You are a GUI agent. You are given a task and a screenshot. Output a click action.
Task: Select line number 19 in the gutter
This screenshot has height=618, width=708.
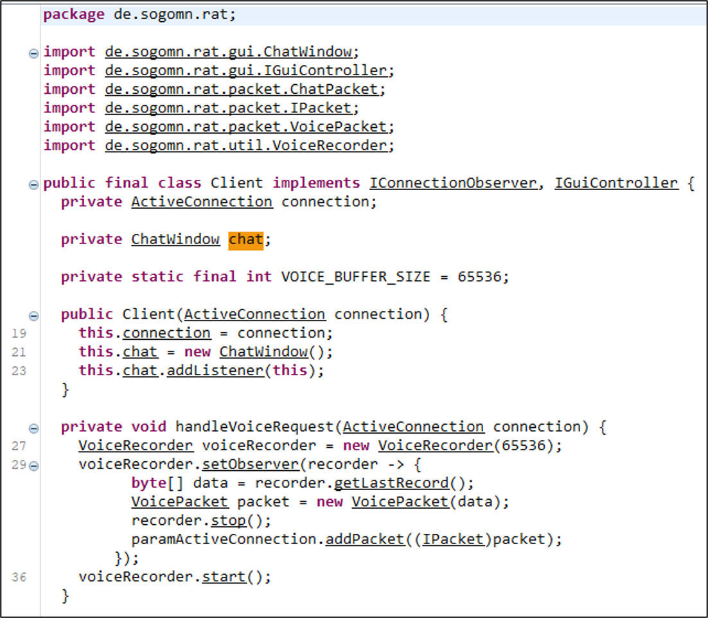(x=19, y=333)
